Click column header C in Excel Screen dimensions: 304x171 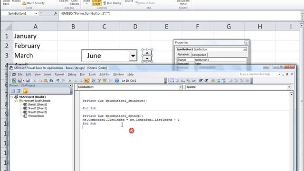click(104, 27)
